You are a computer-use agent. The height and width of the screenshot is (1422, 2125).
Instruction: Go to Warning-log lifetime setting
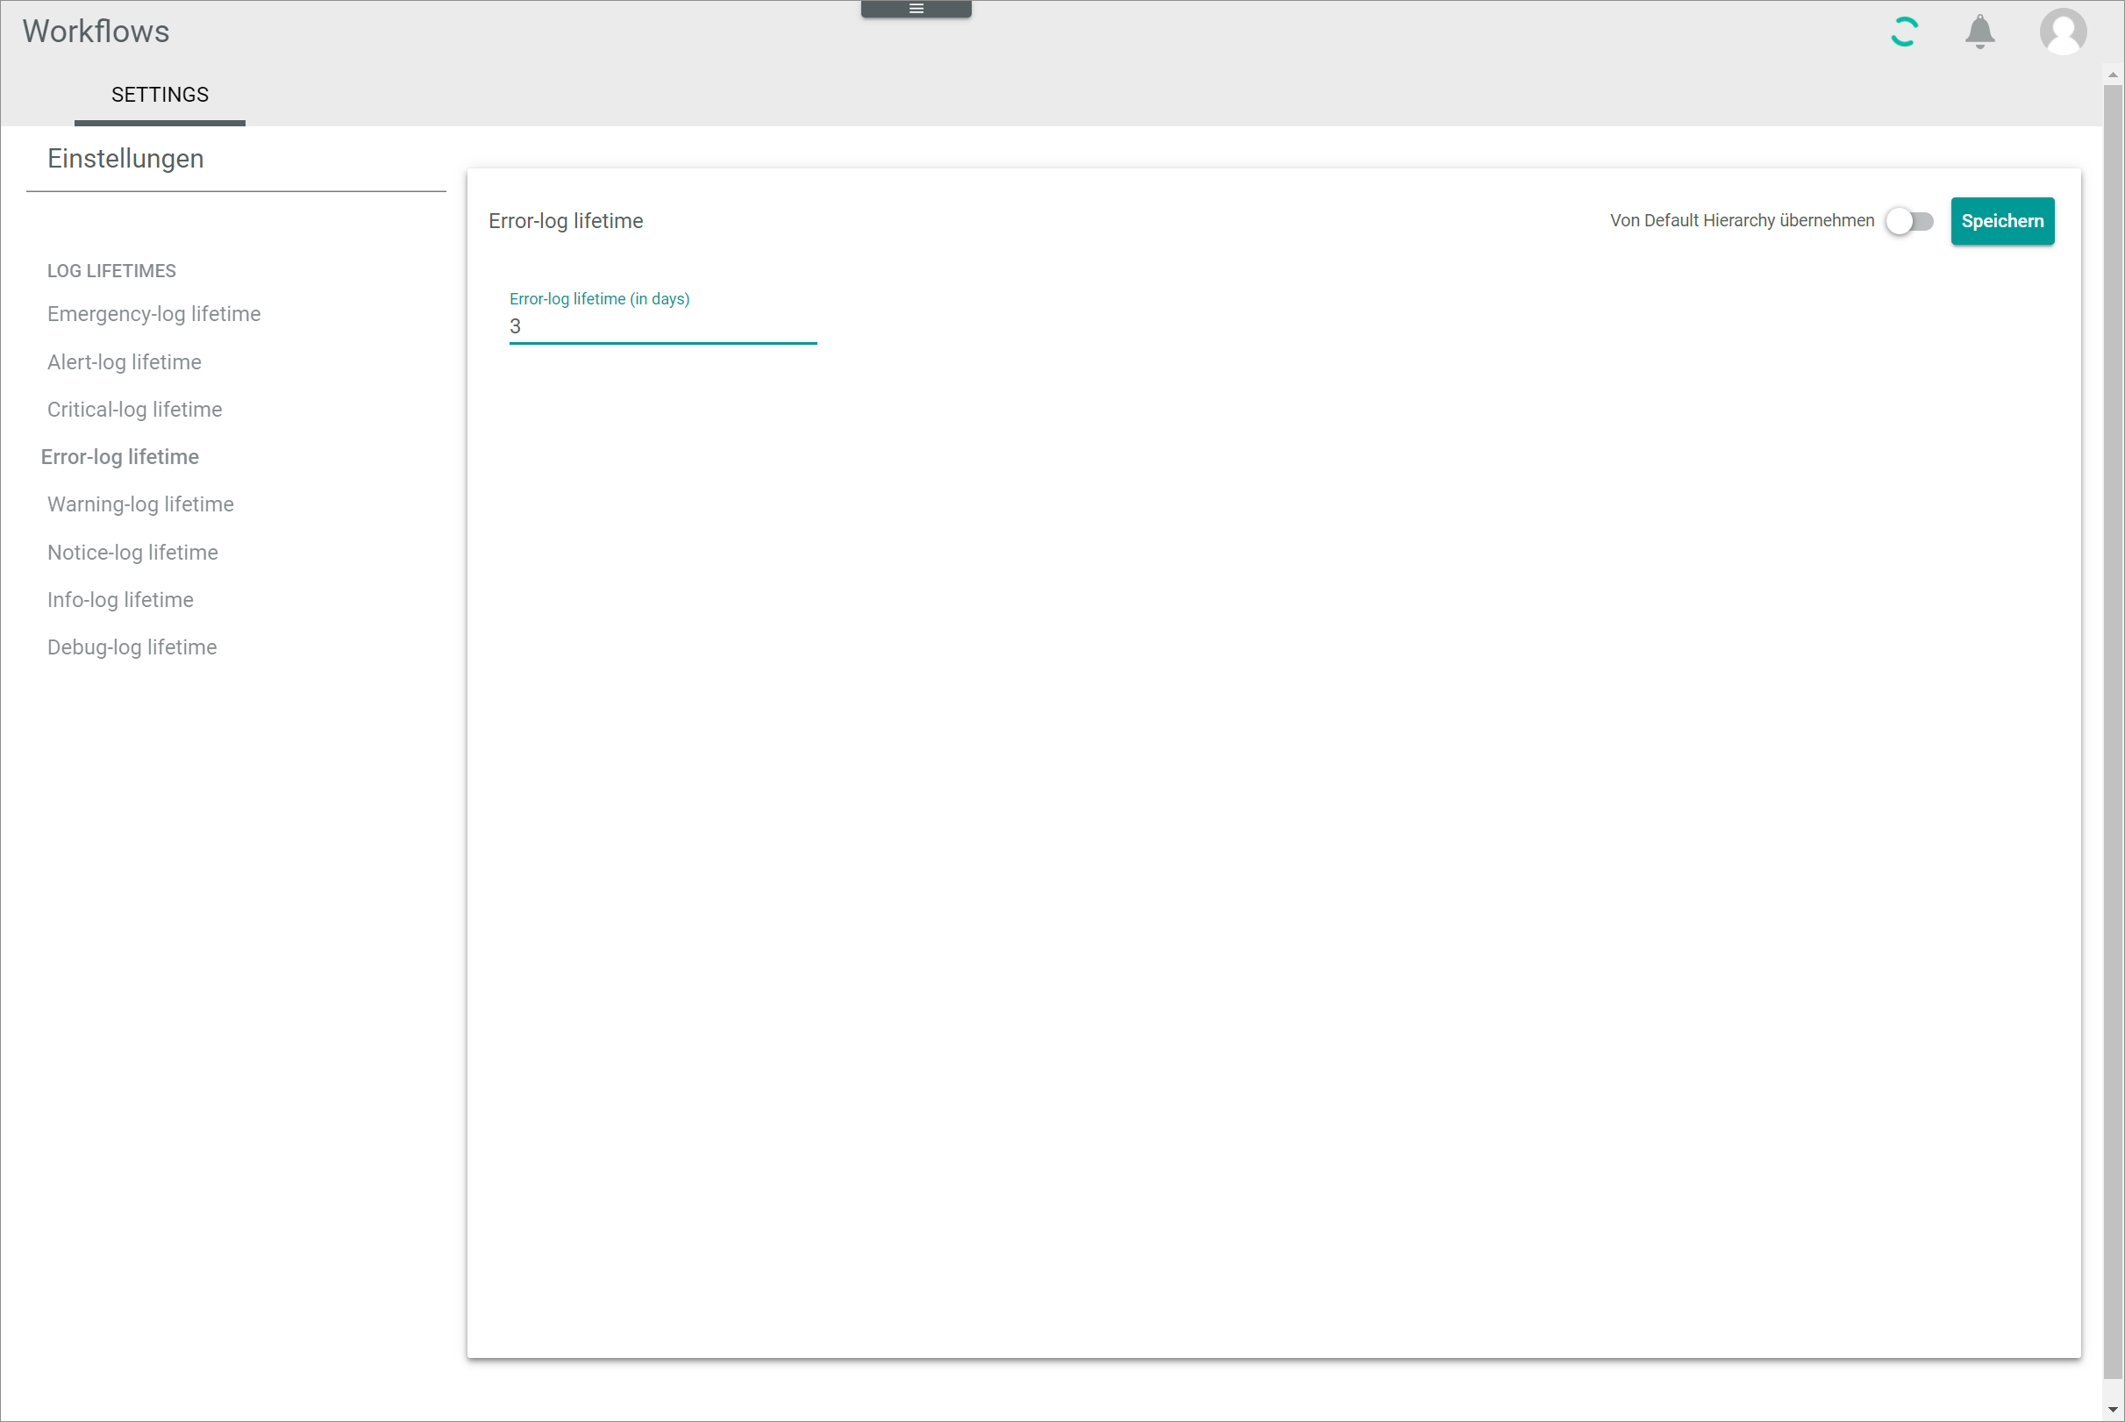(x=140, y=504)
